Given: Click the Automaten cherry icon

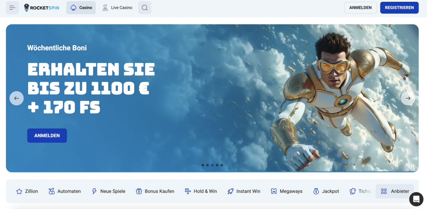Looking at the screenshot, I should click(x=52, y=191).
